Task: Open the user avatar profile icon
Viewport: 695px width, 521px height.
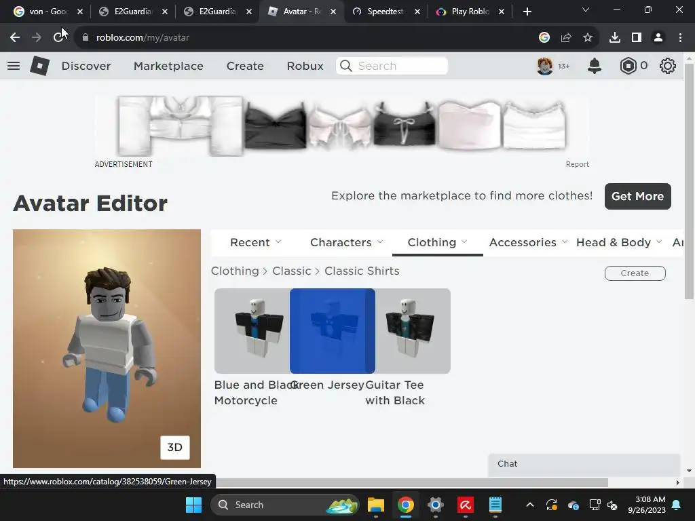Action: [x=545, y=66]
